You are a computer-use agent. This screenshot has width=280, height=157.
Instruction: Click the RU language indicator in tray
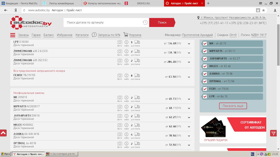click(x=252, y=154)
